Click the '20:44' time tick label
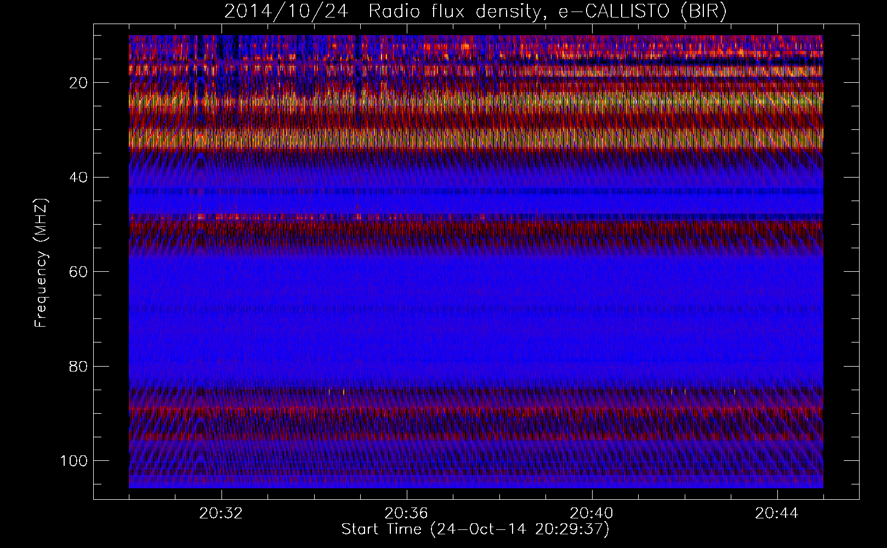This screenshot has height=548, width=887. 777,513
